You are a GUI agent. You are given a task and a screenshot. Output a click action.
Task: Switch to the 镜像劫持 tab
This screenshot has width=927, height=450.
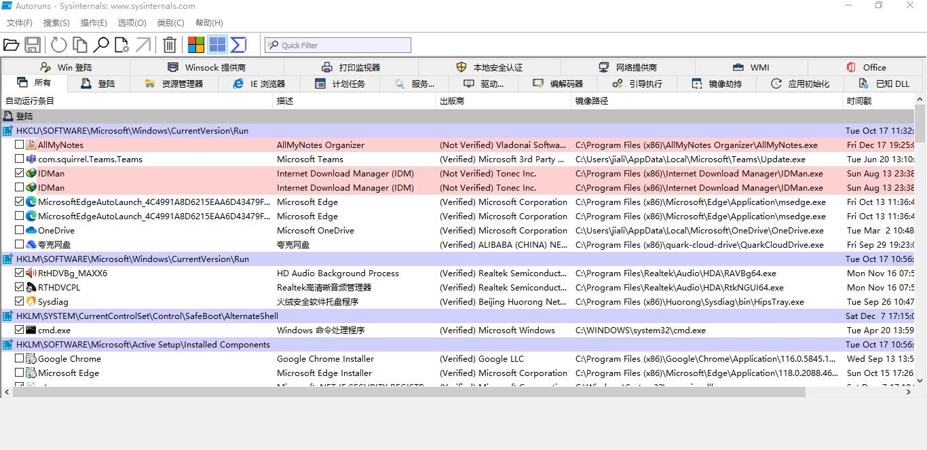[x=717, y=83]
